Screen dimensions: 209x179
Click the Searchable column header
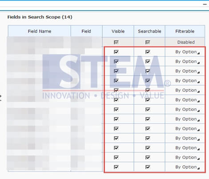149,31
